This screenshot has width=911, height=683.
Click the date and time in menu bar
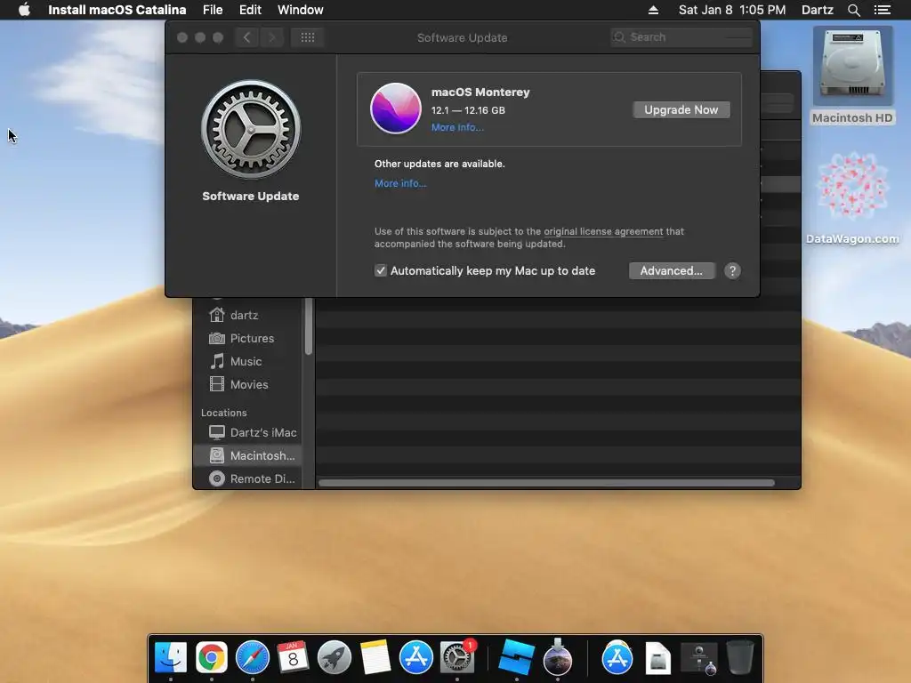(x=732, y=10)
